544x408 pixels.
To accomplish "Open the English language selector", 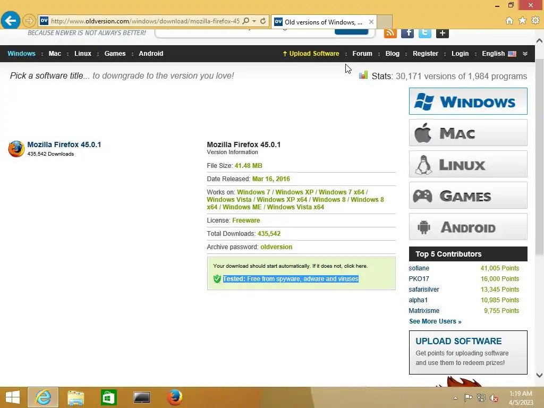I will (499, 54).
